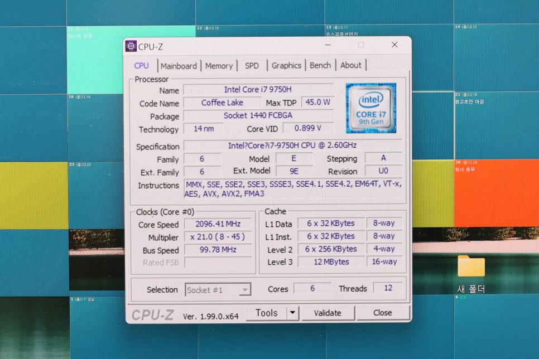Click the Intel Core i7 9th Gen logo
The image size is (539, 359).
tap(371, 108)
